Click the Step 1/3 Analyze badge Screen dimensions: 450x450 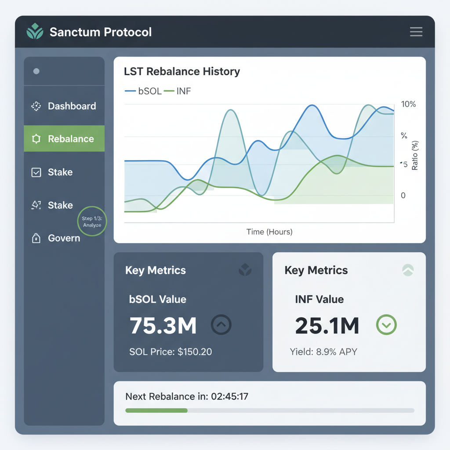tap(92, 221)
